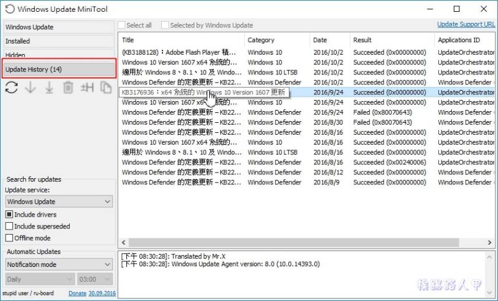Enable the Include superseded checkbox

pos(9,226)
